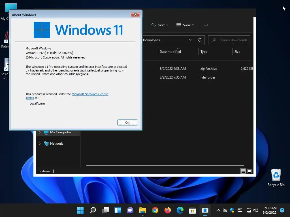Open the network status tray icon
290x217 pixels.
[x=249, y=210]
